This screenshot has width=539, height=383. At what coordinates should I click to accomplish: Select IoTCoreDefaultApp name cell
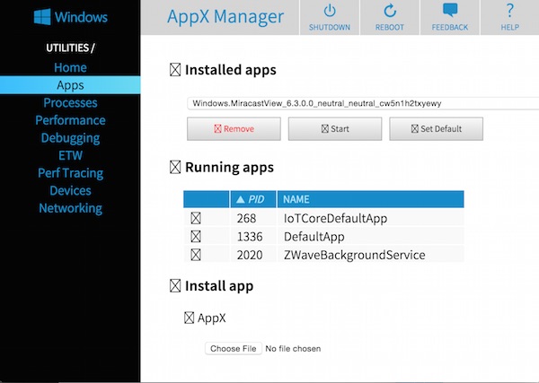tap(370, 218)
